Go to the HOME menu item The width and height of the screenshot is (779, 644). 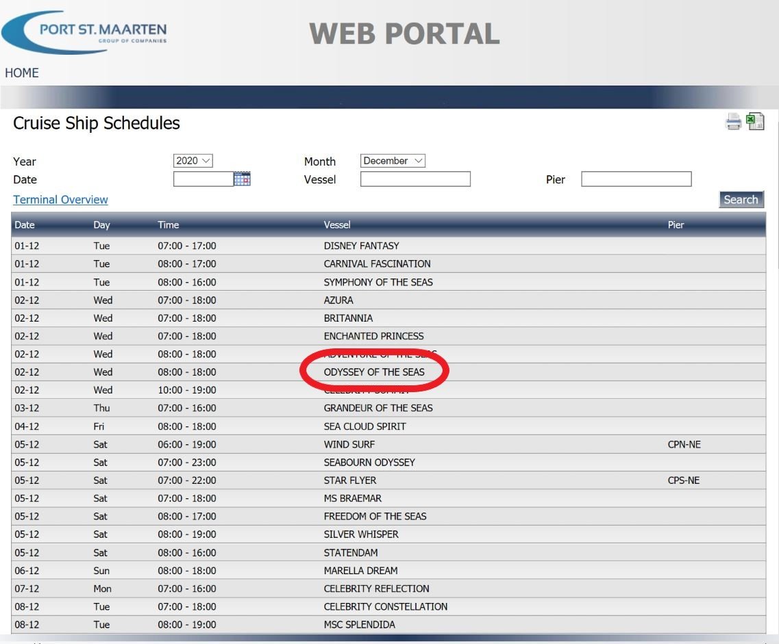(22, 73)
